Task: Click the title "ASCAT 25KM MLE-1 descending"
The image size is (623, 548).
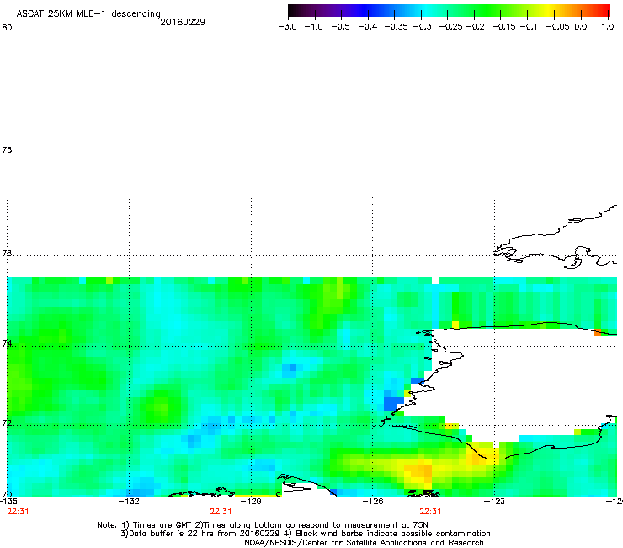Action: [88, 13]
